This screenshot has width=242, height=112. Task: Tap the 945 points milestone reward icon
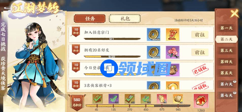(x=178, y=99)
